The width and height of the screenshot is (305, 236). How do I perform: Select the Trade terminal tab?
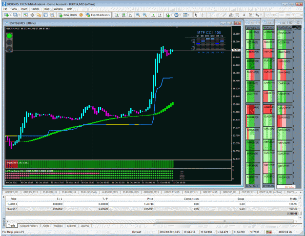pos(12,226)
